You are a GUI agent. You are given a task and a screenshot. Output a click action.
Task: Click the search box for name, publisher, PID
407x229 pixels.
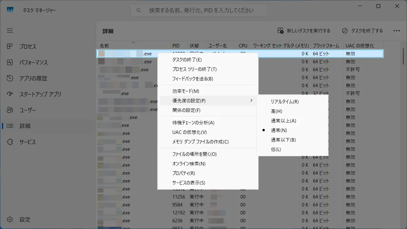pos(201,10)
